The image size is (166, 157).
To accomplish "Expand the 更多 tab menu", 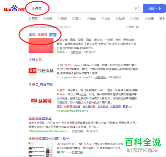I will coord(162,19).
